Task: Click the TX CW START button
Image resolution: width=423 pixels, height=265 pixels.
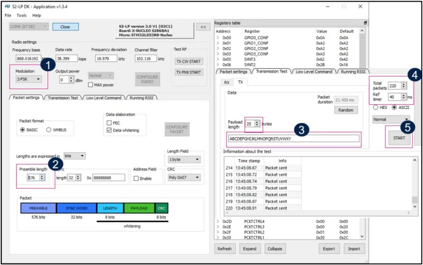Action: [x=188, y=61]
